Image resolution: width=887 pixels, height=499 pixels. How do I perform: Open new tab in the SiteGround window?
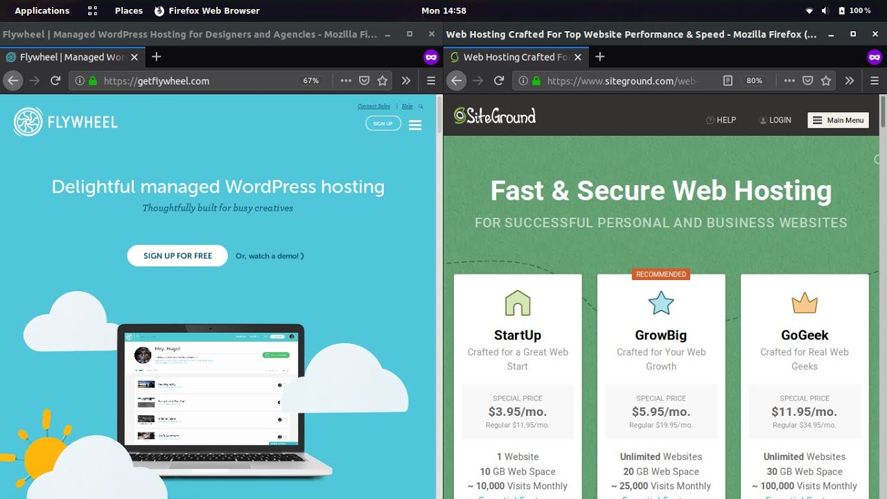(600, 57)
